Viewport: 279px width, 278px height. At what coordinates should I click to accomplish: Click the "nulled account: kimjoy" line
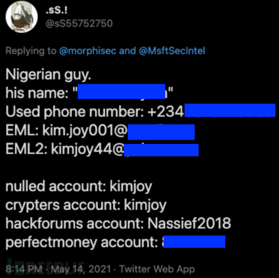point(78,186)
